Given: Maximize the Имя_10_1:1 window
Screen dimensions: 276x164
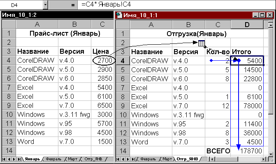Looking at the screenshot, I should pyautogui.click(x=262, y=15).
